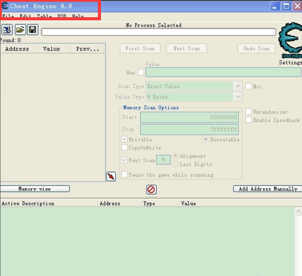Click the red clear list icon
Image resolution: width=302 pixels, height=276 pixels.
click(x=151, y=189)
